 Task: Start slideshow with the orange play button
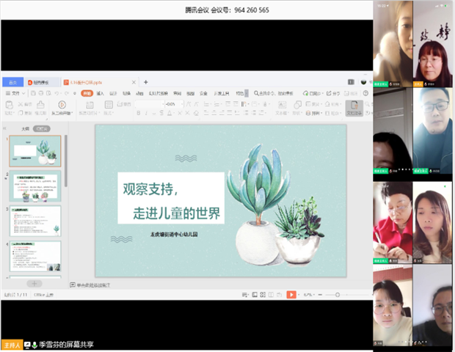[x=291, y=294]
